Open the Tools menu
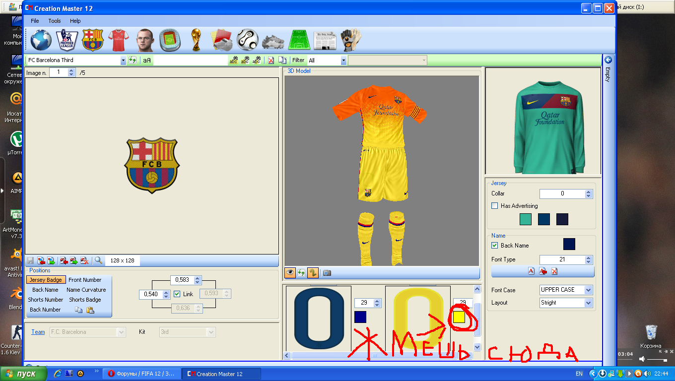This screenshot has width=675, height=381. (55, 21)
